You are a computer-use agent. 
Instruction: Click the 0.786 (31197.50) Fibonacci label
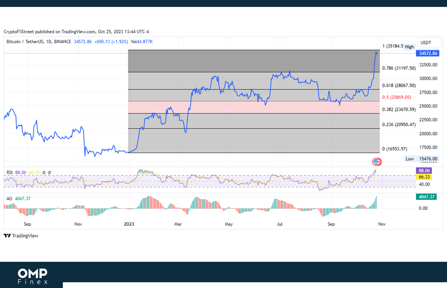(399, 68)
